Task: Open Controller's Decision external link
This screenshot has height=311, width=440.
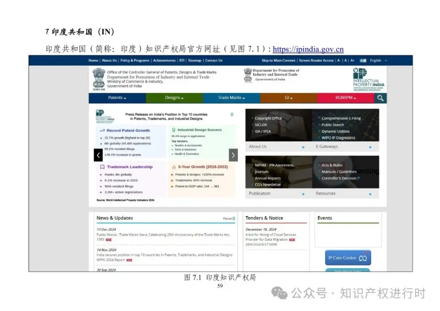Action: coord(340,178)
